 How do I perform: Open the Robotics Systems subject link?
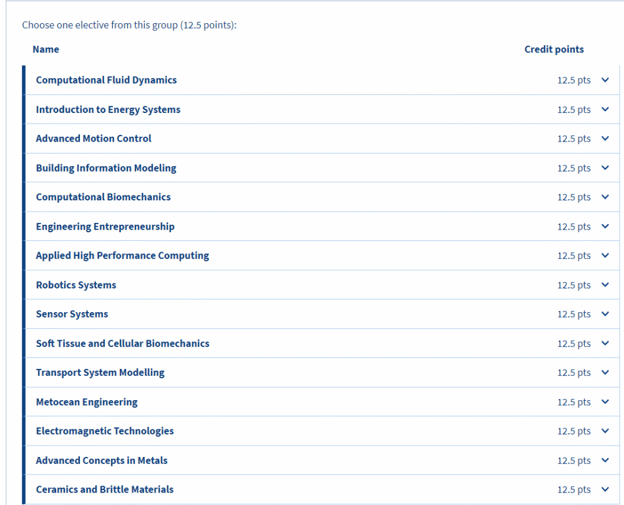point(76,285)
